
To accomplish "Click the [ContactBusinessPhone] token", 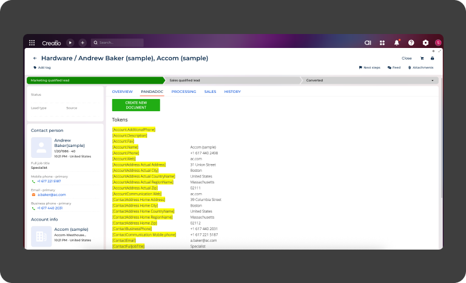I will [132, 229].
